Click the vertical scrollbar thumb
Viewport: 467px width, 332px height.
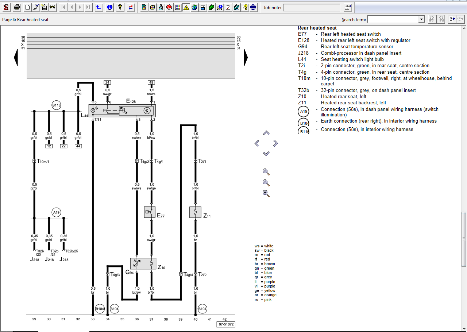(464, 239)
